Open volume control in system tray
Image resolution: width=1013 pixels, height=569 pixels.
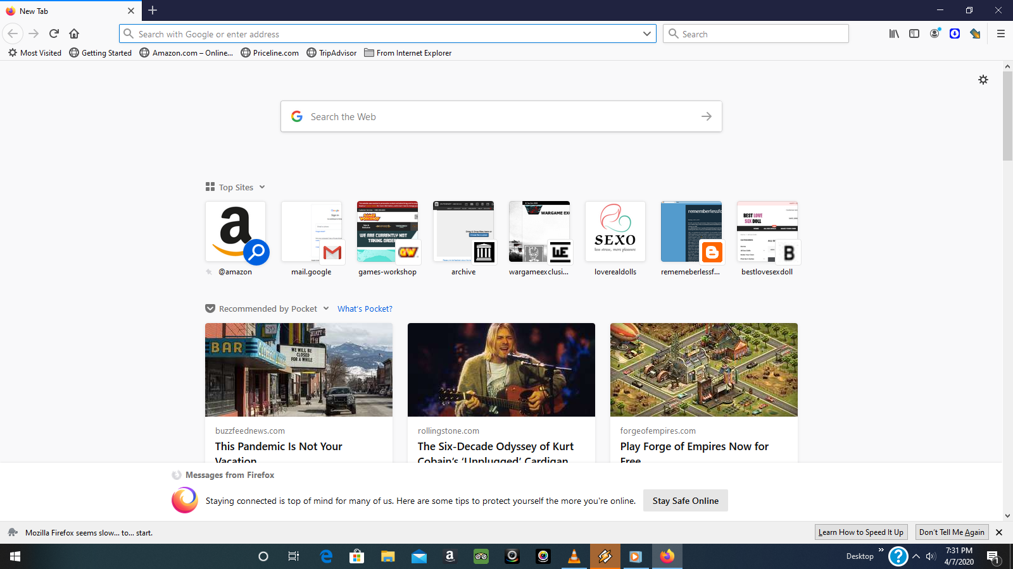[x=930, y=556]
